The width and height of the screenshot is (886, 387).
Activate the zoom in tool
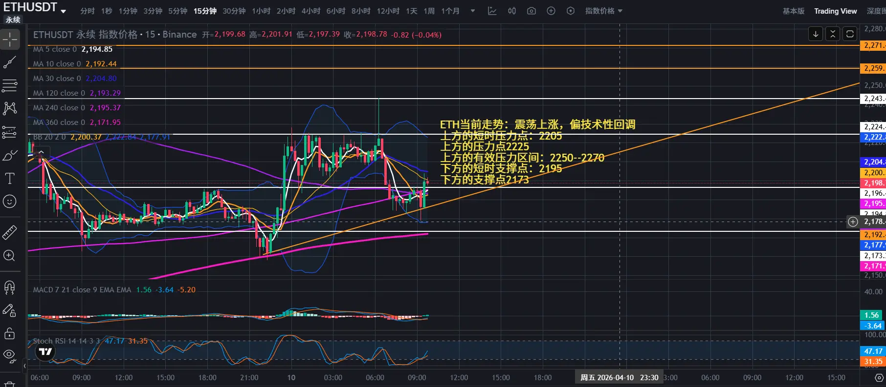[x=10, y=255]
